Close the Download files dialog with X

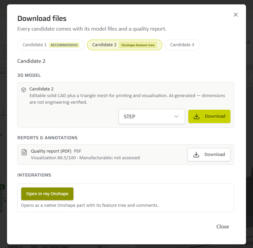tap(236, 15)
